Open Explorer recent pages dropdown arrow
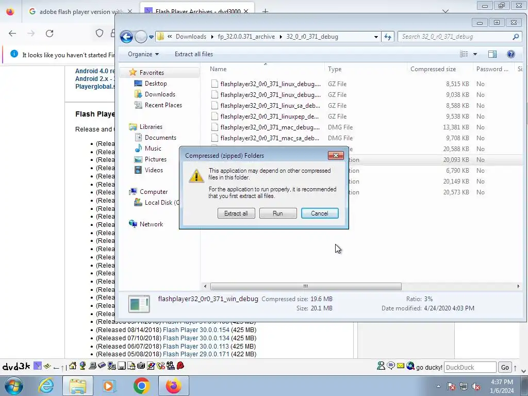Image resolution: width=528 pixels, height=396 pixels. click(x=151, y=37)
